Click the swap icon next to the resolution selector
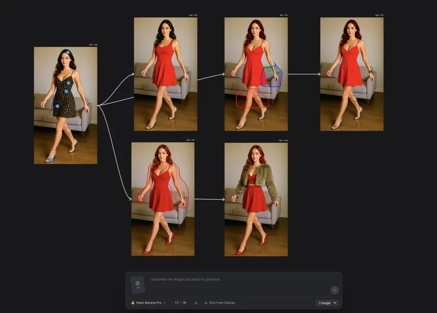 196,303
